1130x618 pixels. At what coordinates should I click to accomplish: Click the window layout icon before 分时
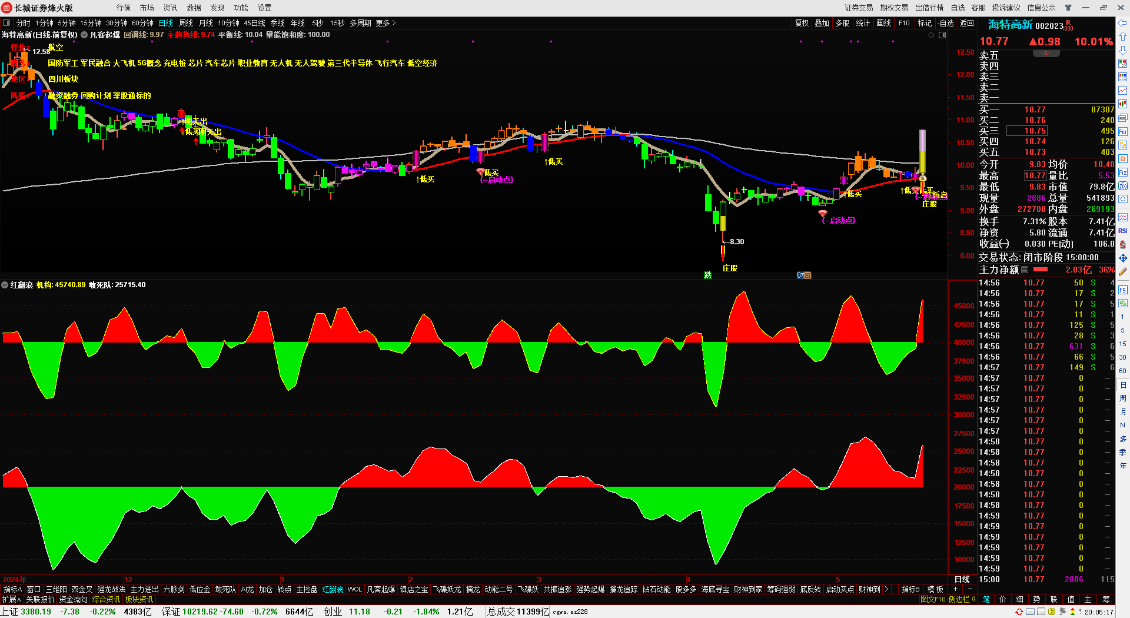[x=6, y=23]
